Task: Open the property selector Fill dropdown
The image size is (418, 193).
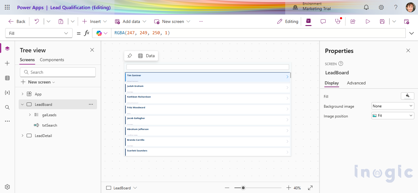Action: coord(39,33)
